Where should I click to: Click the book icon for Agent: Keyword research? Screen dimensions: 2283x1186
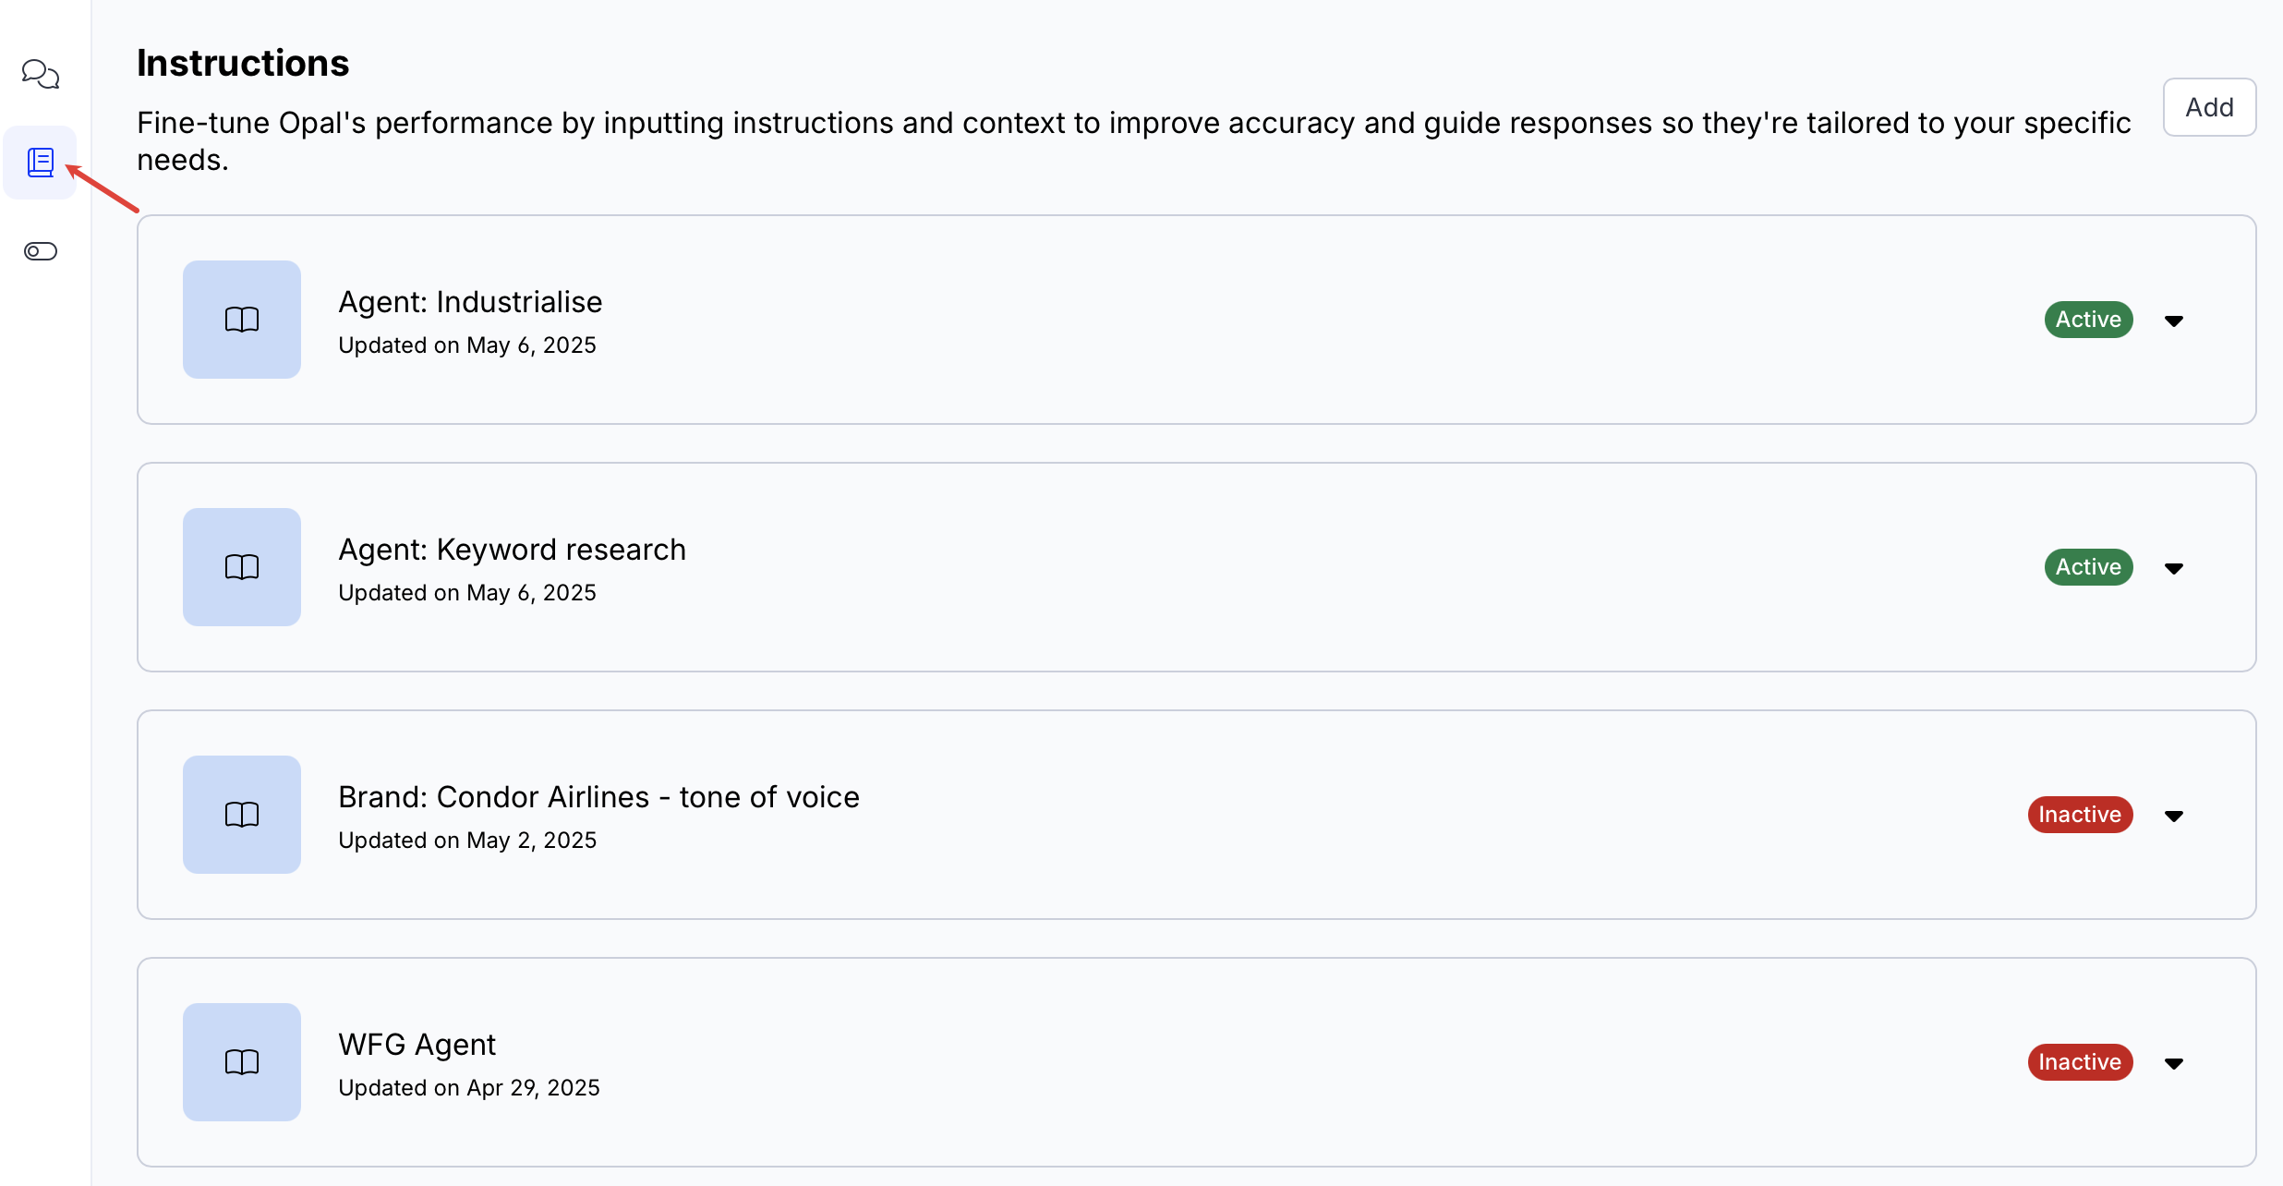[242, 567]
